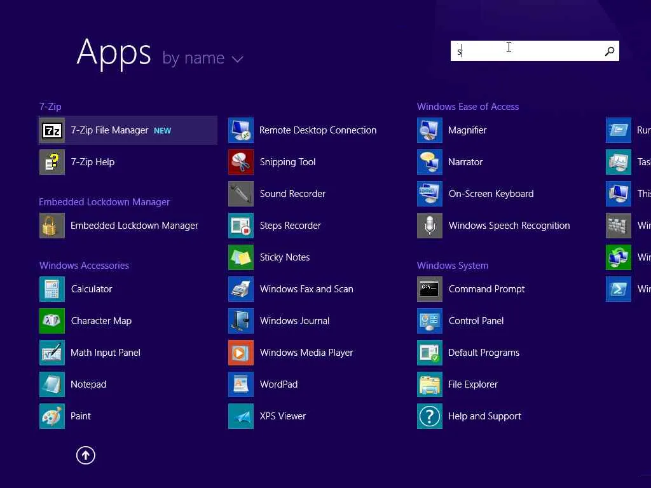Open Magnifier icon
The width and height of the screenshot is (651, 488).
[430, 130]
